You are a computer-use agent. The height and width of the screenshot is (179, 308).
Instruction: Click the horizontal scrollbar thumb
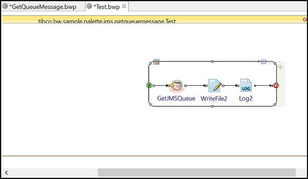(x=197, y=172)
